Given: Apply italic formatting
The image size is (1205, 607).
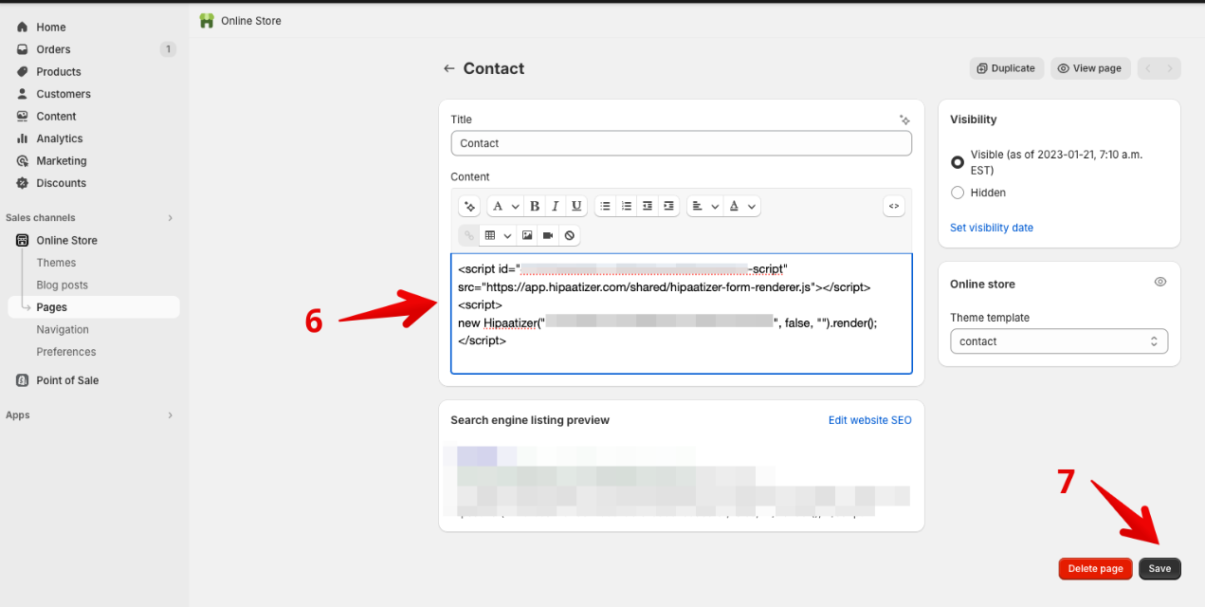Looking at the screenshot, I should pyautogui.click(x=556, y=206).
